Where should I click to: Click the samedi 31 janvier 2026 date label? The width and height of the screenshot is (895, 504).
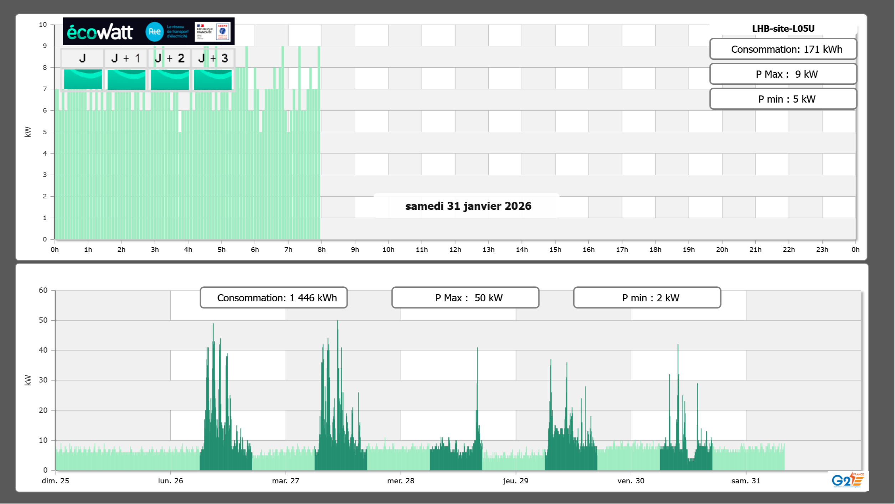(x=468, y=206)
